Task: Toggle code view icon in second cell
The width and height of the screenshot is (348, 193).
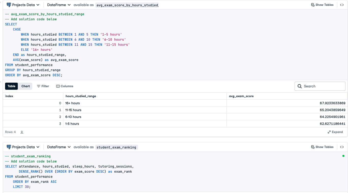Action: [x=342, y=147]
